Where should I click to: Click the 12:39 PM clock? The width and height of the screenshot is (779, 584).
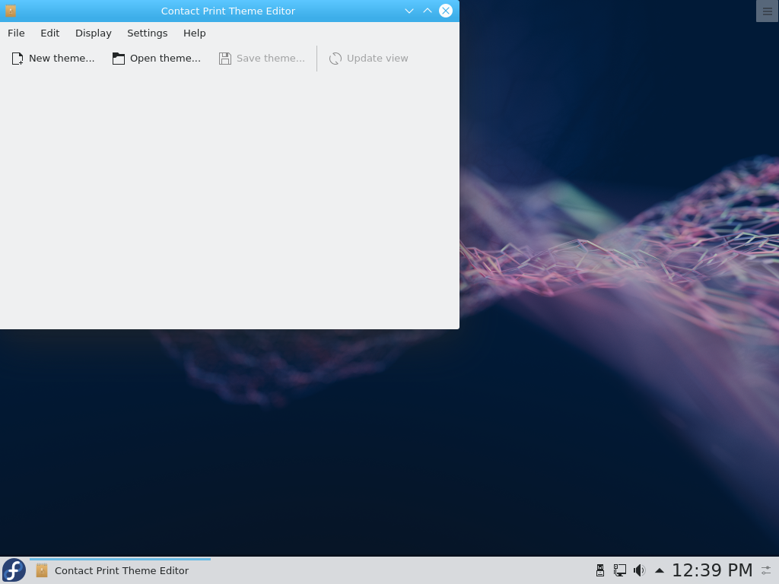[712, 570]
